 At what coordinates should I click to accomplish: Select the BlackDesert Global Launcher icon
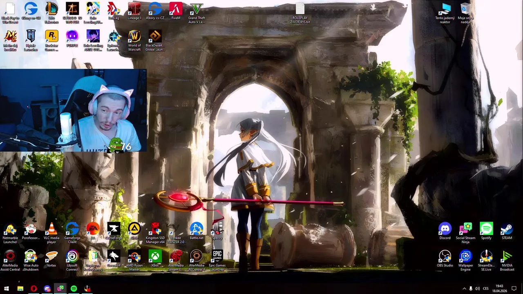pos(155,40)
